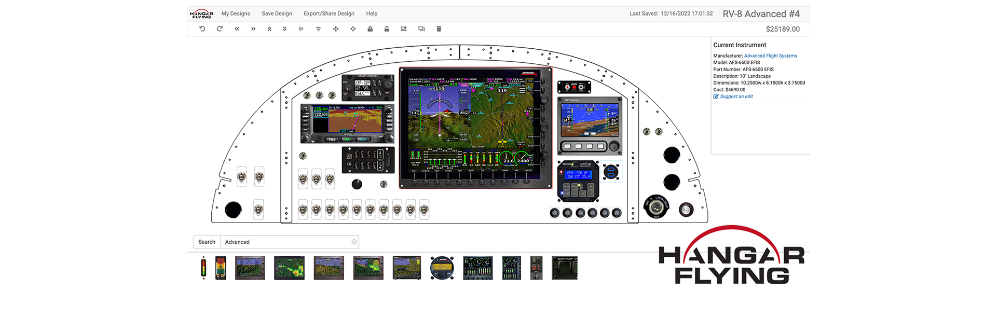This screenshot has width=998, height=332.
Task: Pick the round yellow-display instrument thumbnail
Action: tap(442, 268)
